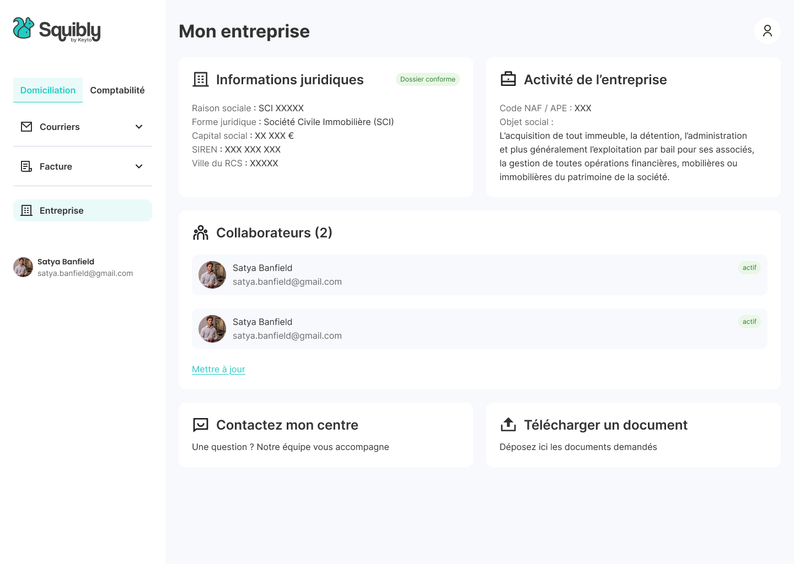The width and height of the screenshot is (794, 564).
Task: Open the Contactez mon centre card
Action: (x=325, y=435)
